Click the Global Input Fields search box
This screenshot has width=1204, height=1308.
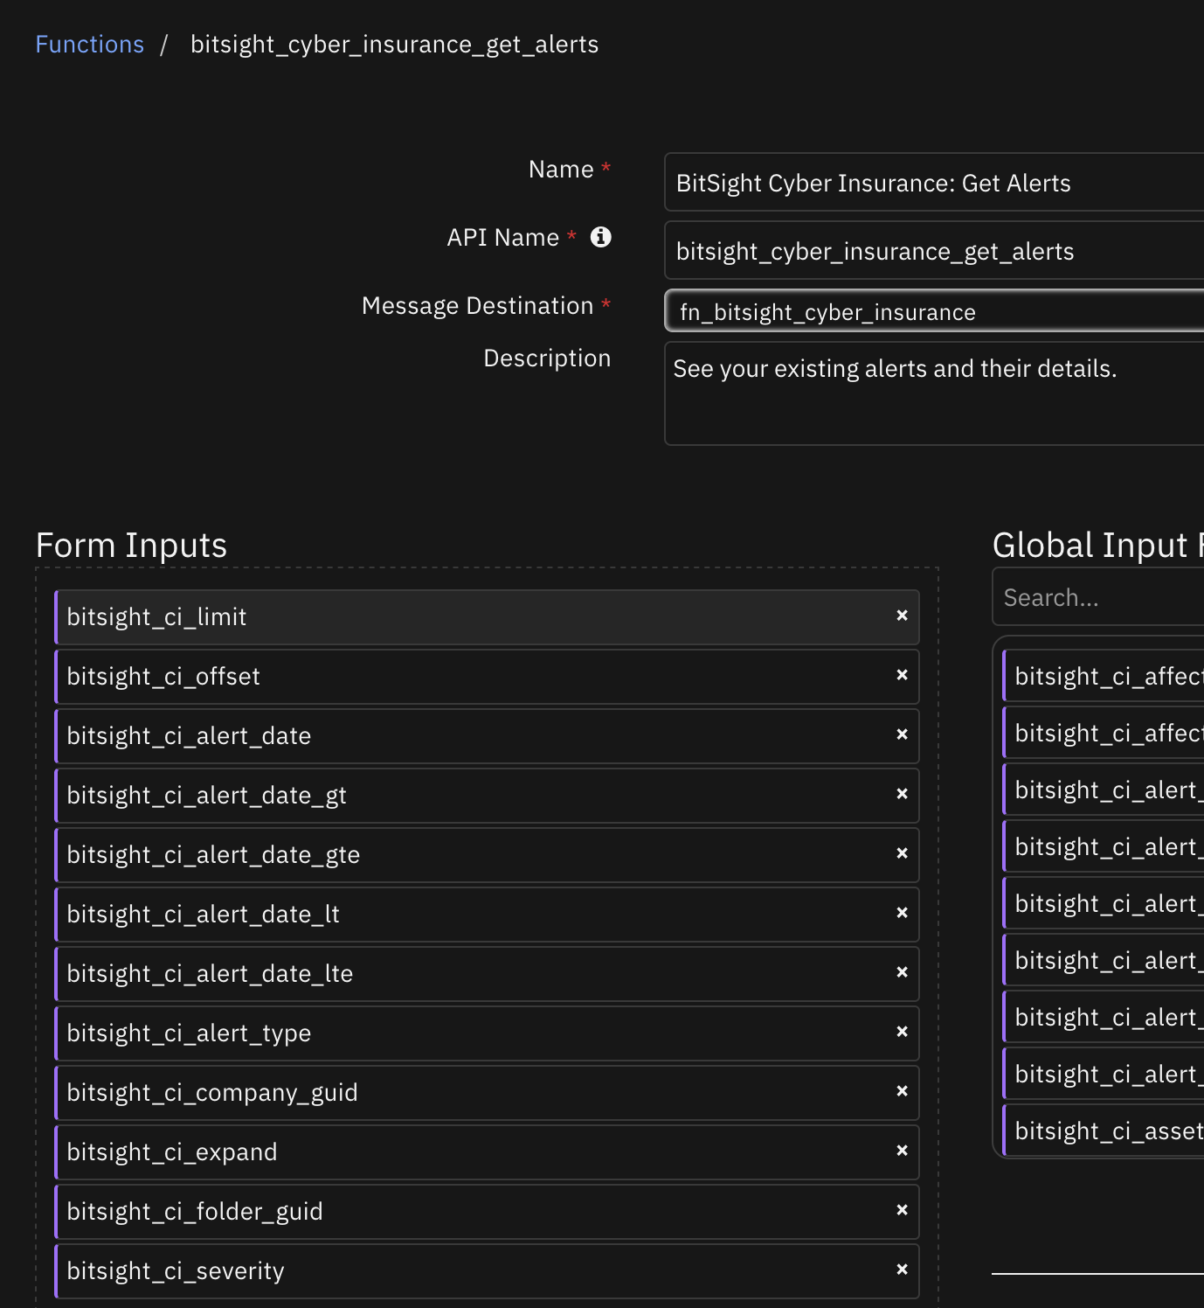[x=1098, y=597]
